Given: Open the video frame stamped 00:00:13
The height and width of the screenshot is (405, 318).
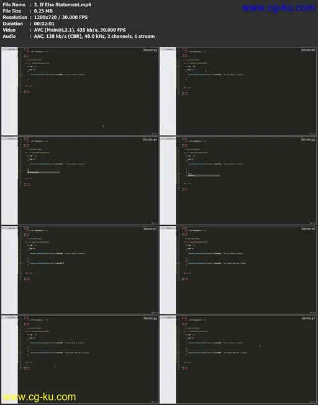Looking at the screenshot, I should tap(79, 91).
